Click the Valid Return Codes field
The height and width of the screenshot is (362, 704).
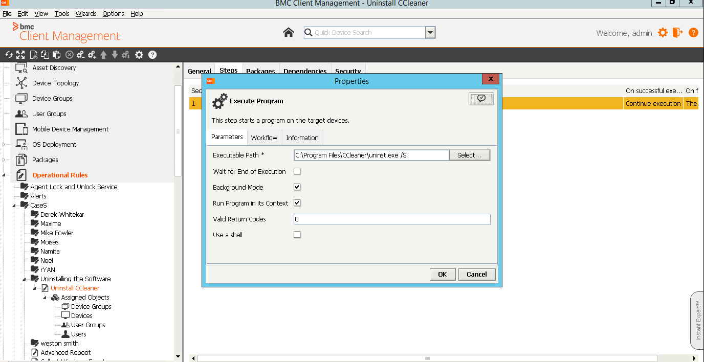(x=392, y=219)
